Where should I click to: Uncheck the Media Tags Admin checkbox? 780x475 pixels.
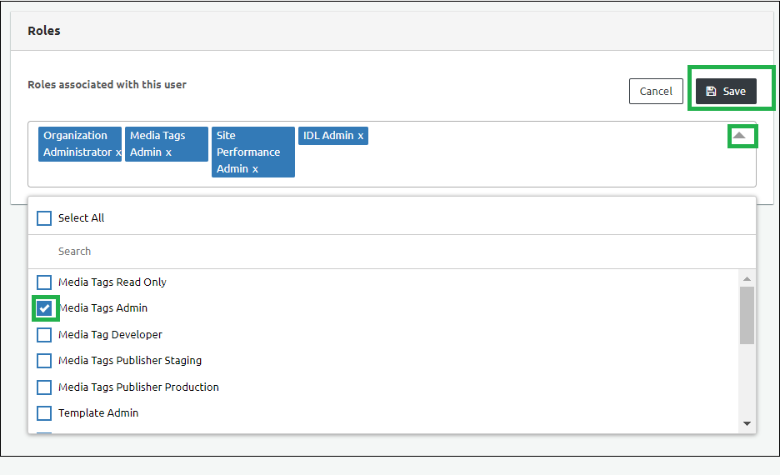44,308
